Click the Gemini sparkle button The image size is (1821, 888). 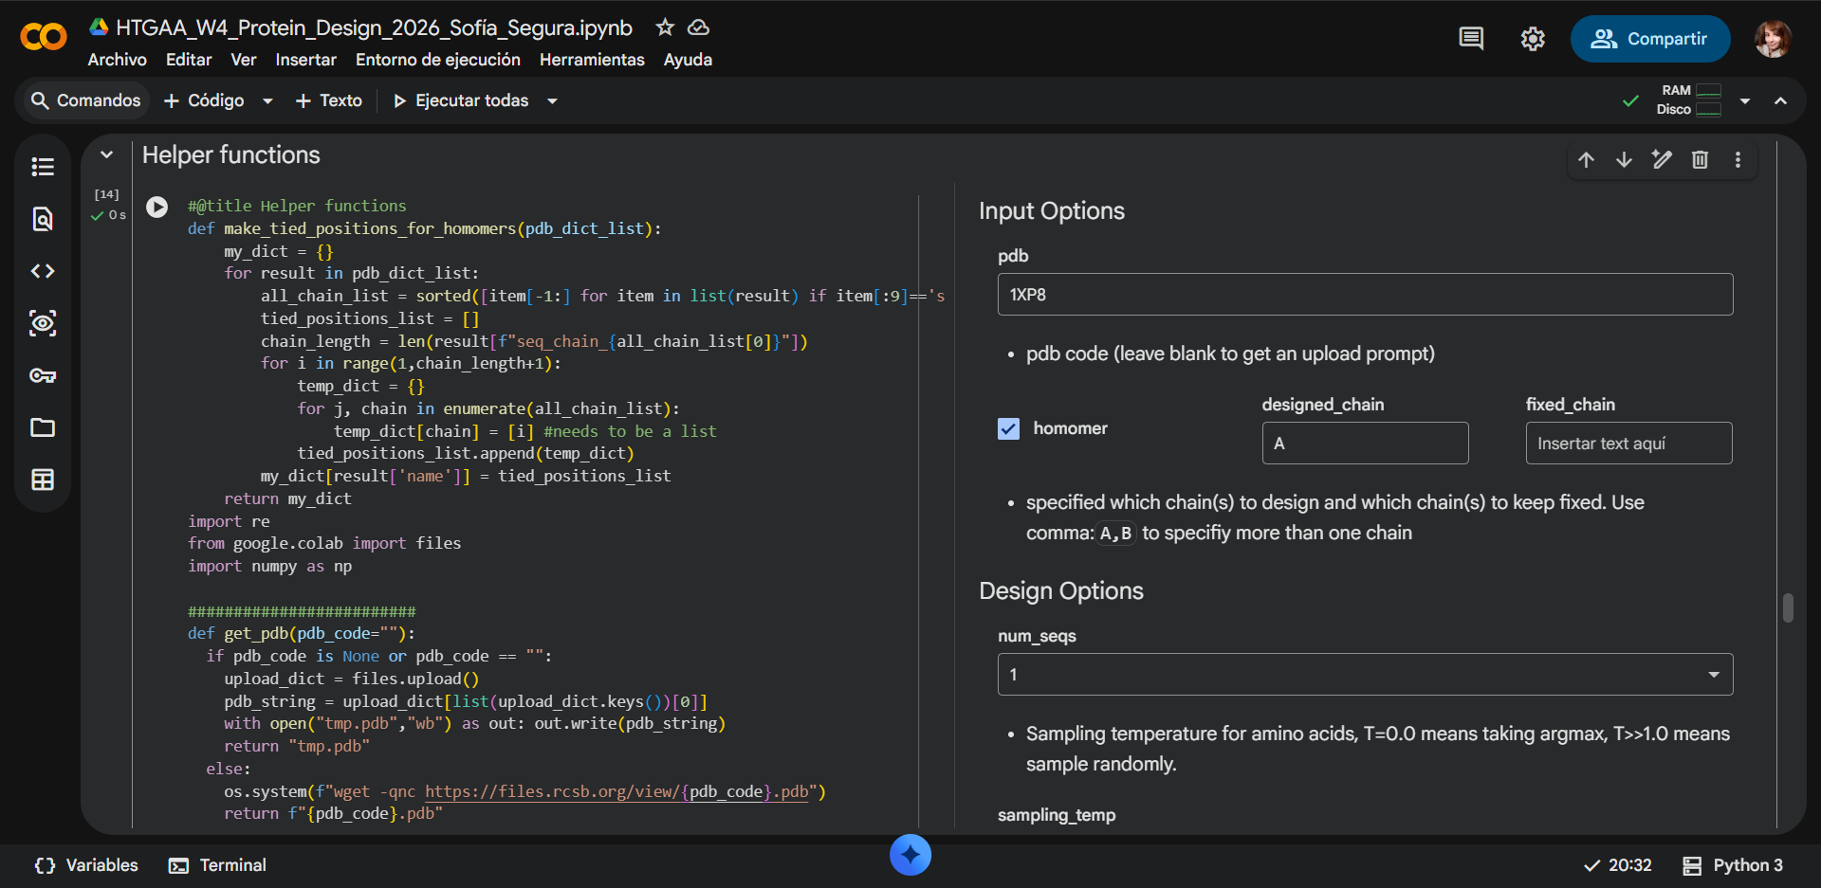pyautogui.click(x=910, y=855)
